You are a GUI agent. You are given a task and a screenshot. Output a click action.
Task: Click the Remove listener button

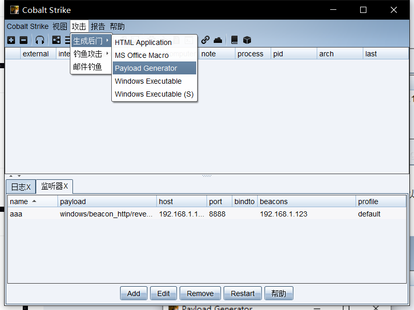200,293
